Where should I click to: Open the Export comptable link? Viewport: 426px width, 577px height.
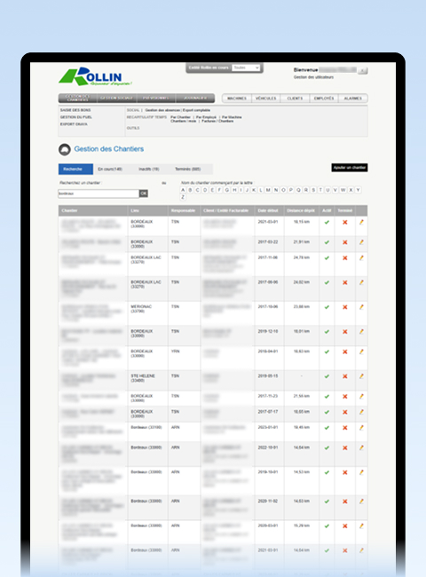point(196,110)
